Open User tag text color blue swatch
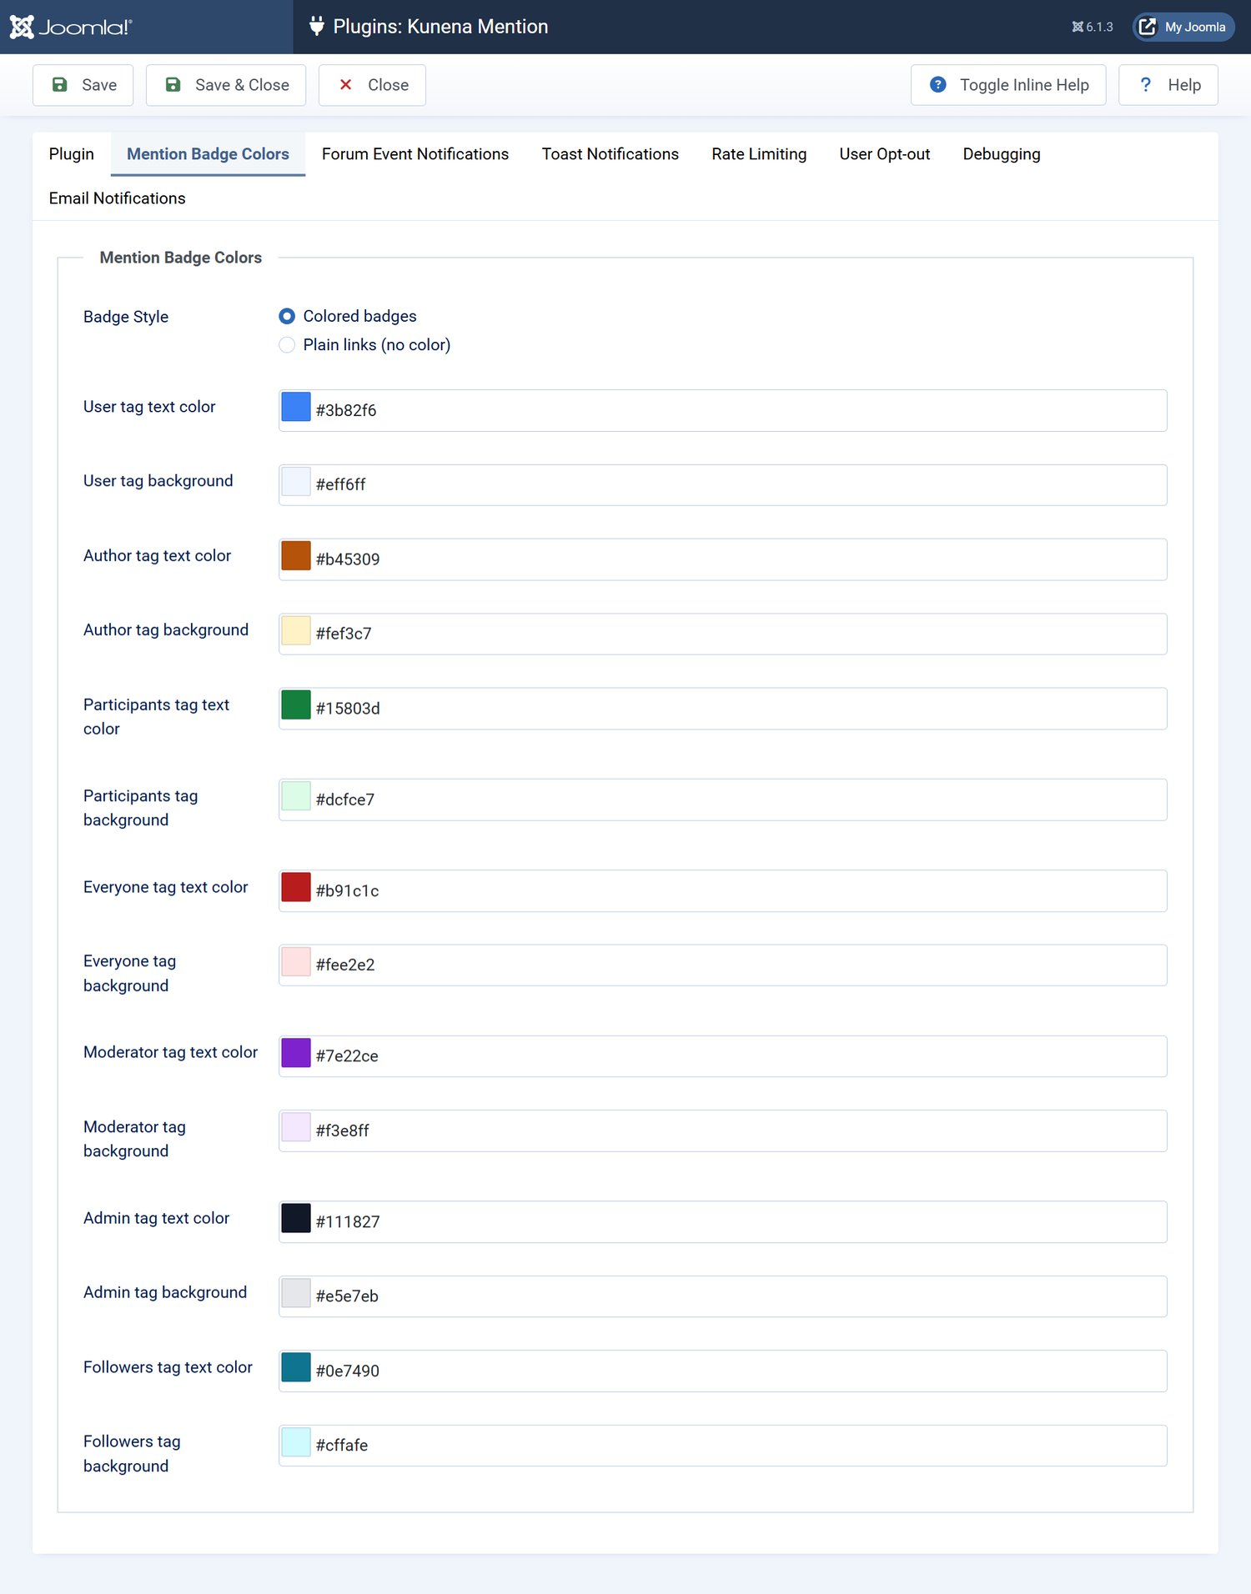The image size is (1251, 1594). pyautogui.click(x=296, y=408)
